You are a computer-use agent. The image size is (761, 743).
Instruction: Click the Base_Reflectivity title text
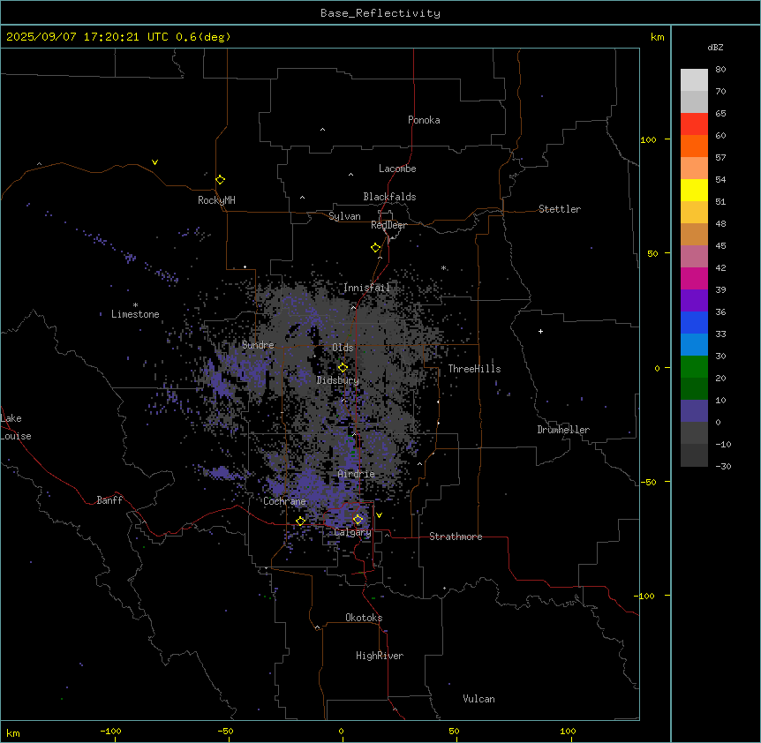380,13
